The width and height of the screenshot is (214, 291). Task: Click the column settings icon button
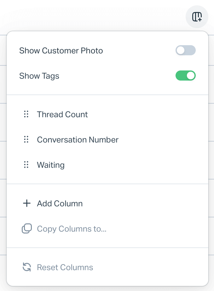pyautogui.click(x=197, y=17)
